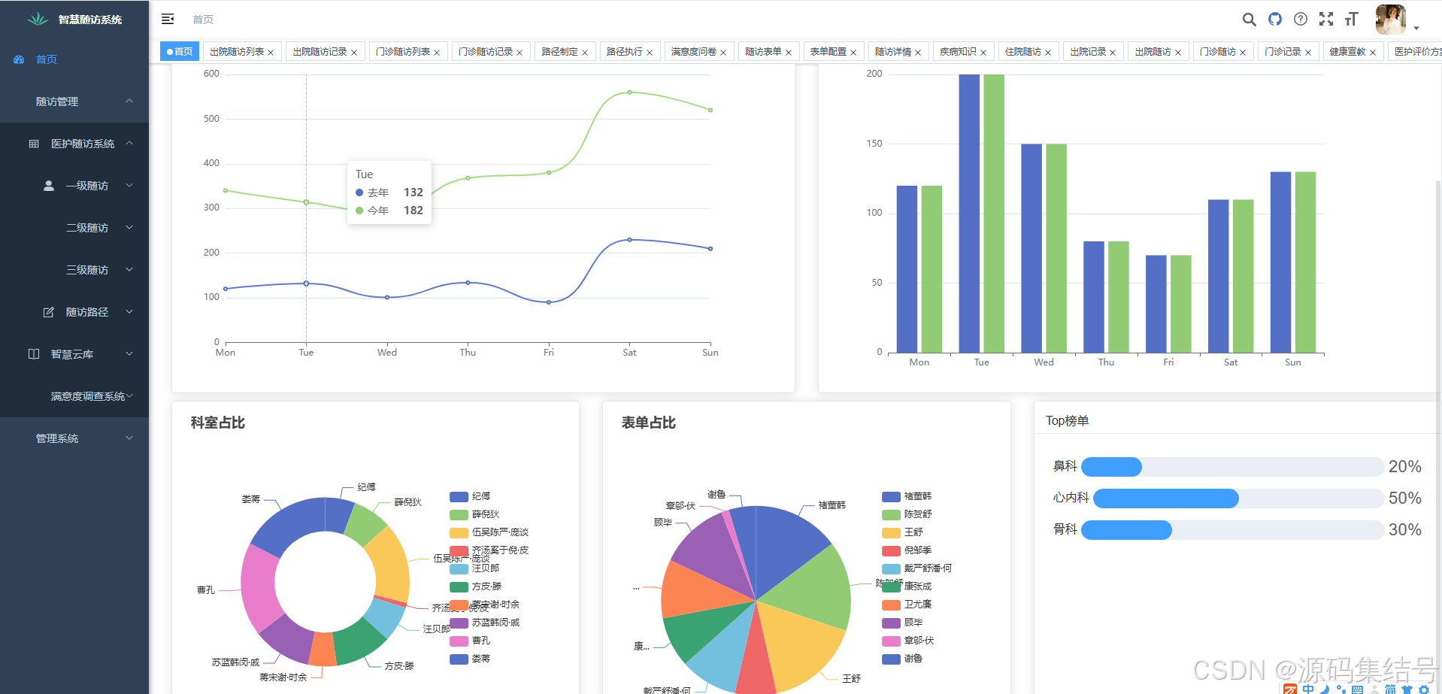Go to 首页 via the breadcrumb link
The width and height of the screenshot is (1442, 694).
(202, 19)
